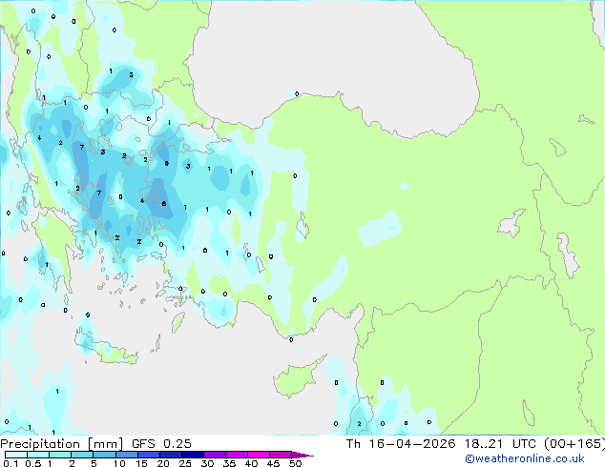Click the '40' legend scale label
This screenshot has width=605, height=467.
tap(251, 463)
